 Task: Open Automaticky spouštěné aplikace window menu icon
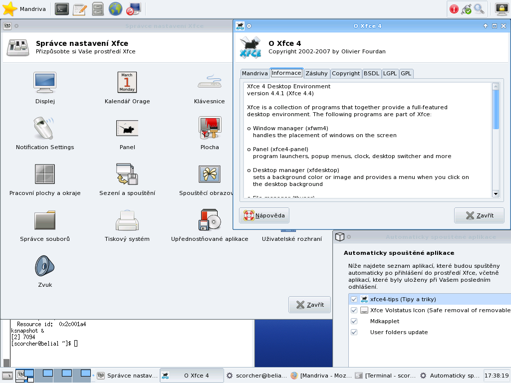pos(339,237)
